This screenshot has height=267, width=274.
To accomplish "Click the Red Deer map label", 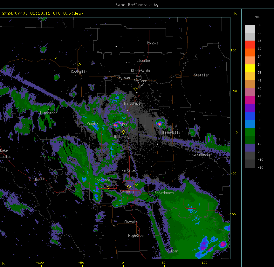I will pyautogui.click(x=140, y=81).
